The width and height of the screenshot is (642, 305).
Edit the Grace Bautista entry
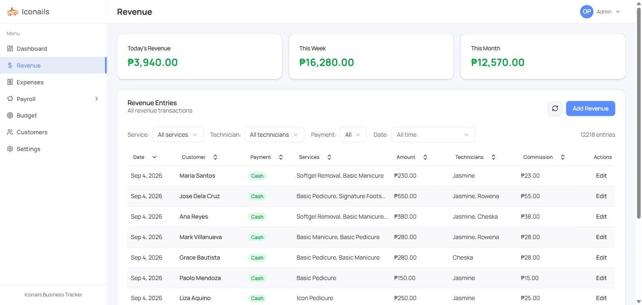601,258
